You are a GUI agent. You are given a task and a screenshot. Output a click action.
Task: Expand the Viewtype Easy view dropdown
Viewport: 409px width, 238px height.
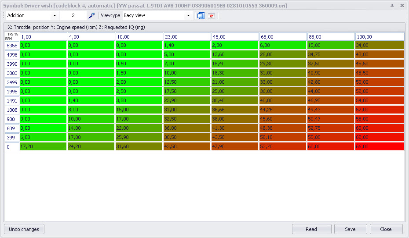[x=188, y=15]
